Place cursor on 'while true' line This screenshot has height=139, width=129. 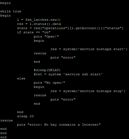(x=11, y=11)
